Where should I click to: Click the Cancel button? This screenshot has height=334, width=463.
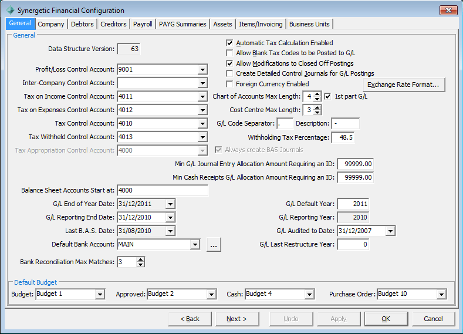[x=433, y=319]
